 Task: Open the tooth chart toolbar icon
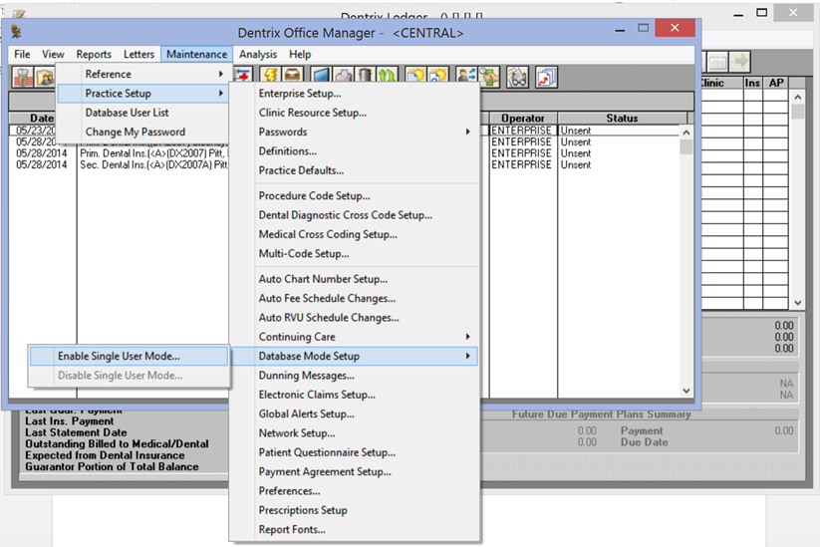(x=23, y=78)
